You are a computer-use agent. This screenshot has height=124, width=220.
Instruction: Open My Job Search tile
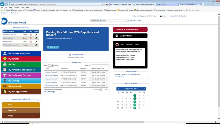click(x=21, y=86)
